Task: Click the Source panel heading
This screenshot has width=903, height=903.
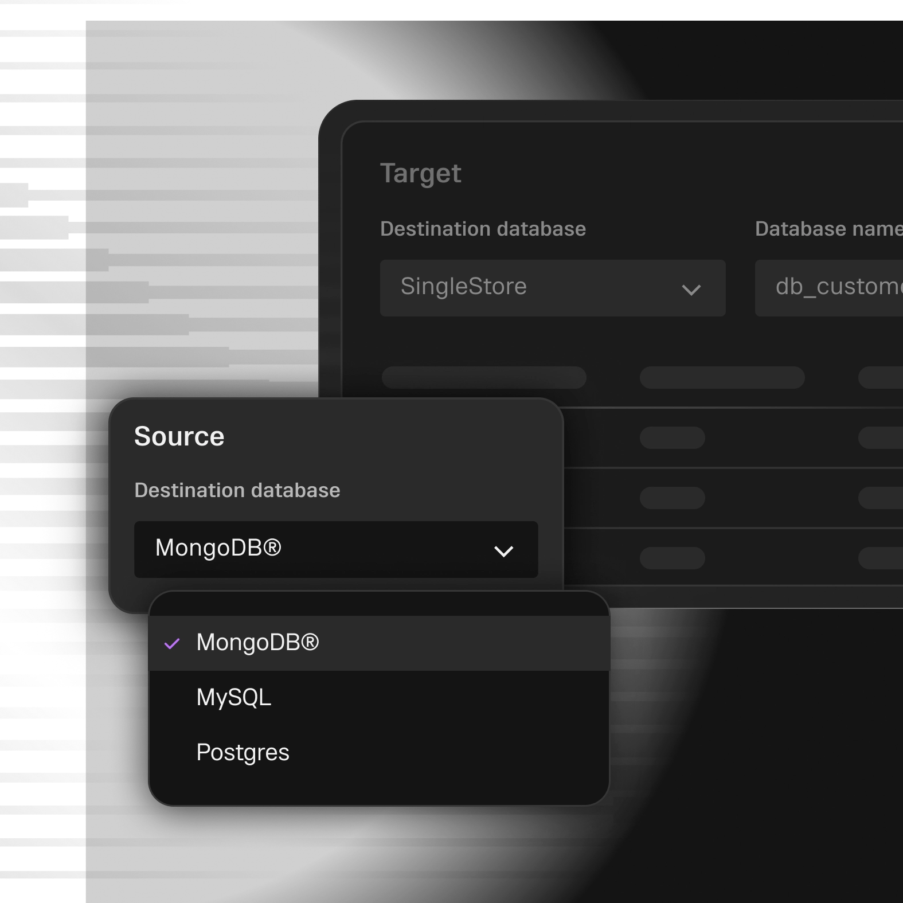Action: 179,436
